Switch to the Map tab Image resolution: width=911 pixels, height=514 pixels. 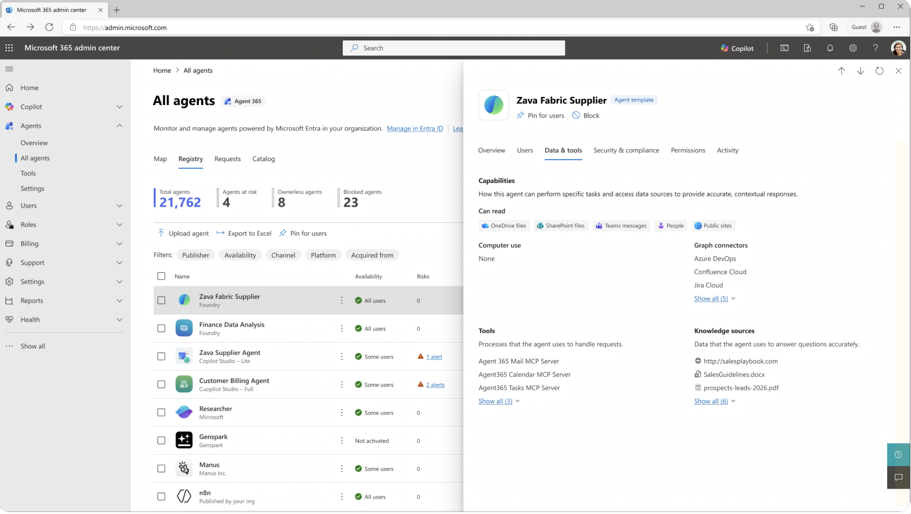point(160,159)
